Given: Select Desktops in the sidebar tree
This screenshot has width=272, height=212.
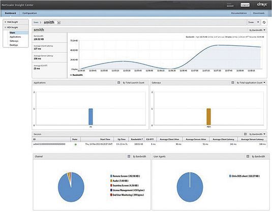Looking at the screenshot, I should 14,45.
